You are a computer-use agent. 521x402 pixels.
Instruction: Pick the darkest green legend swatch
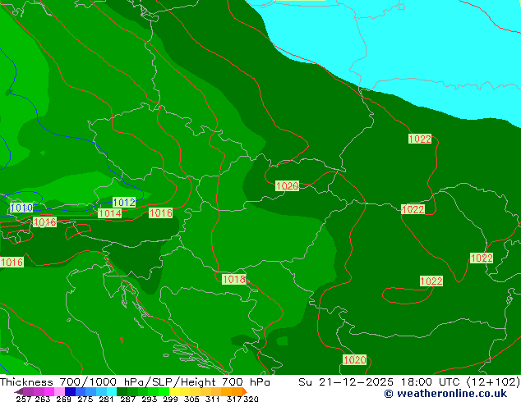click(122, 391)
